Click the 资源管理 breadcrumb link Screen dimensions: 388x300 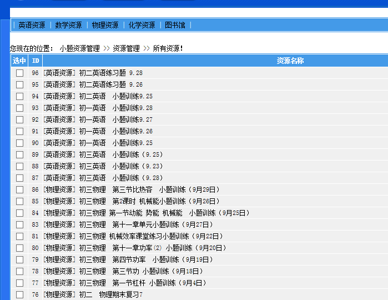click(x=126, y=48)
